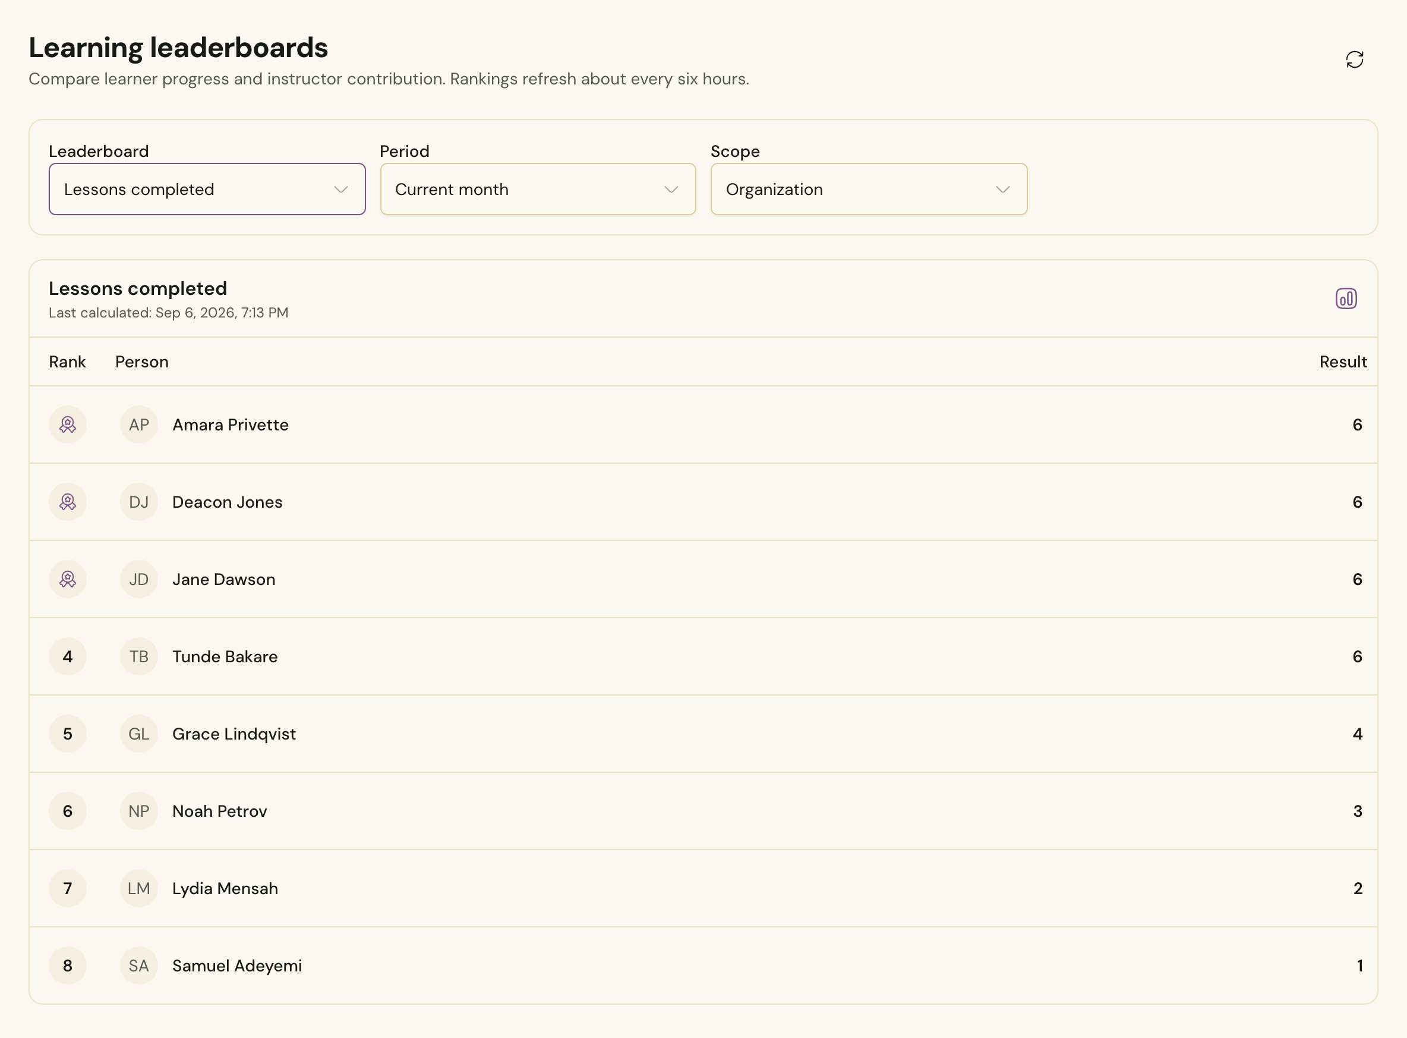Screen dimensions: 1407x1038
Task: Open the Period dropdown showing Current month
Action: (x=538, y=189)
